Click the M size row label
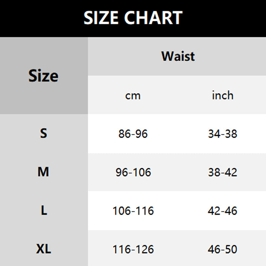This screenshot has height=266, width=266. [44, 172]
